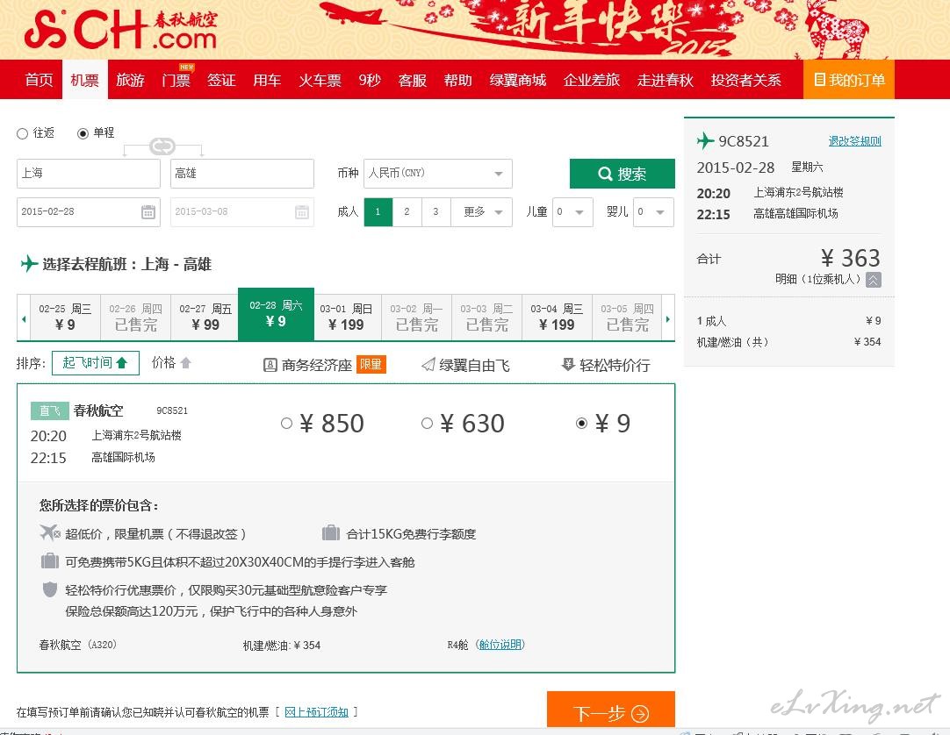The height and width of the screenshot is (735, 950).
Task: Click the airplane icon beside 选择去程航班
Action: [x=28, y=264]
